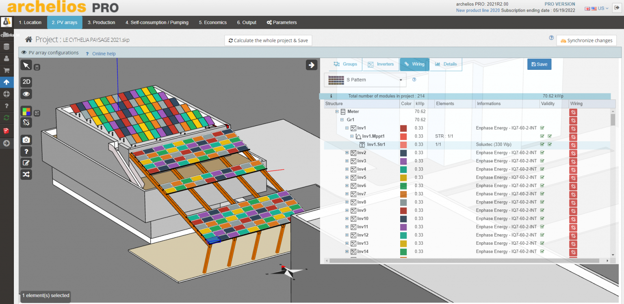
Task: Click the shuffle colors tool
Action: (x=26, y=175)
